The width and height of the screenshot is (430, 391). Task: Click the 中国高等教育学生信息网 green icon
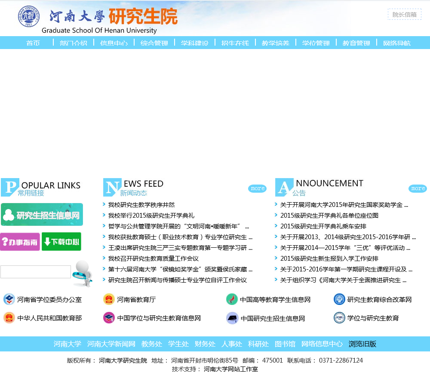[232, 299]
